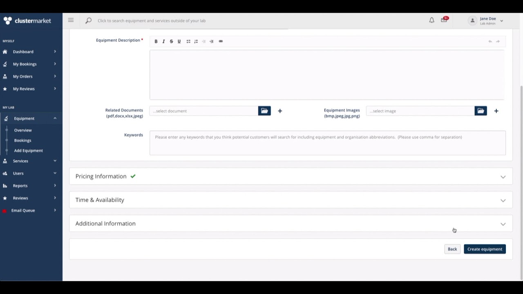Screen dimensions: 523x294
Task: Redo edit in description editor
Action: tap(498, 41)
